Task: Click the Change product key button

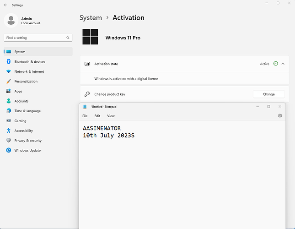Action: pos(268,94)
